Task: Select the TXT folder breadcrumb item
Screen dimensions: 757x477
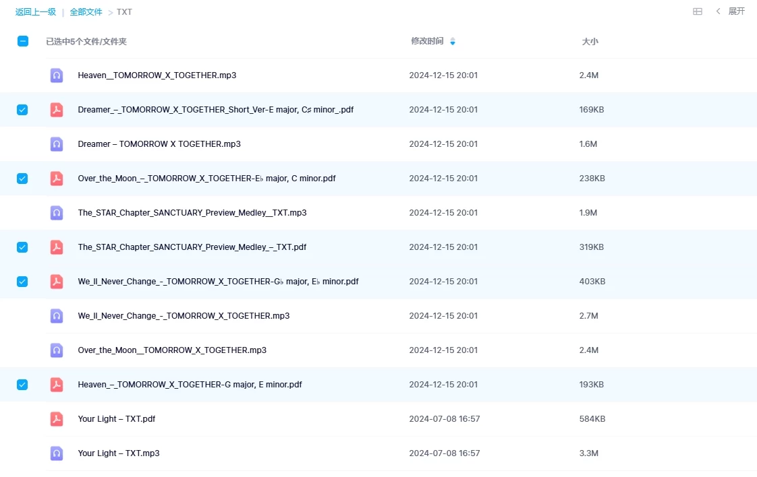Action: pyautogui.click(x=125, y=12)
